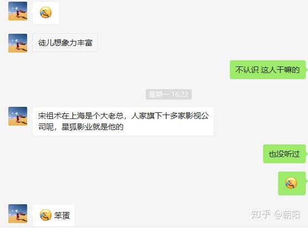Click the avatar next to 徒儿想象力丰富

(x=18, y=43)
